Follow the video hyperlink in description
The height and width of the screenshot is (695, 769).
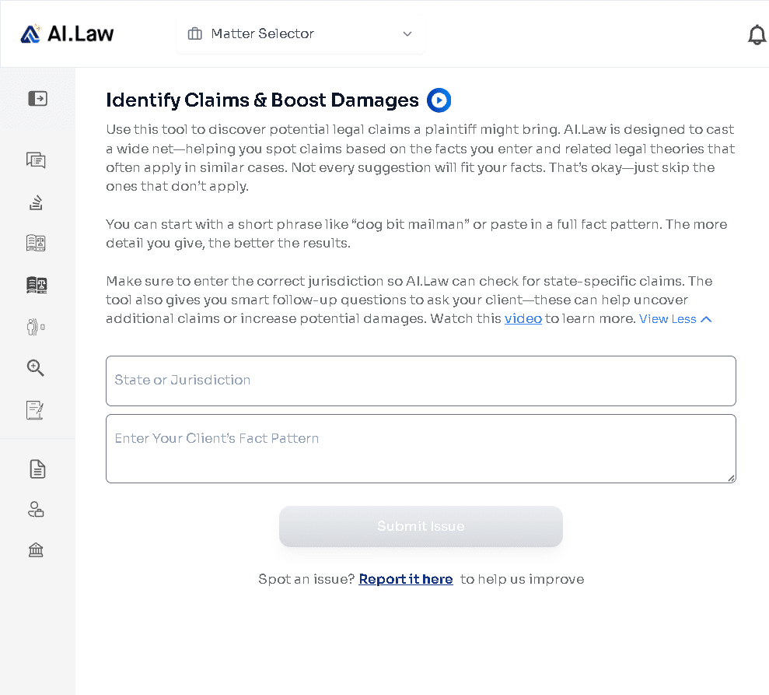click(523, 319)
